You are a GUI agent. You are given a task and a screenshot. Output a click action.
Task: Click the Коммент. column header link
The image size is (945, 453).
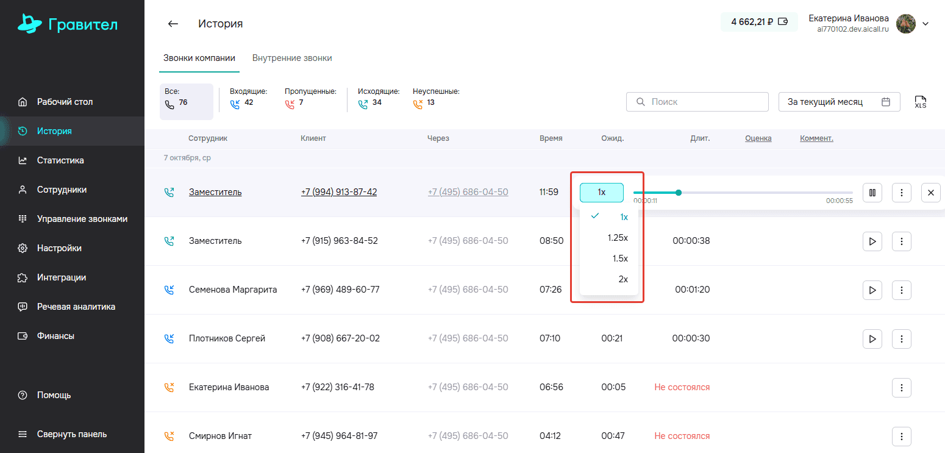pos(816,138)
